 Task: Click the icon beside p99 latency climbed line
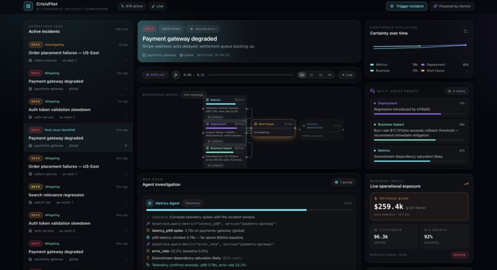coord(148,237)
